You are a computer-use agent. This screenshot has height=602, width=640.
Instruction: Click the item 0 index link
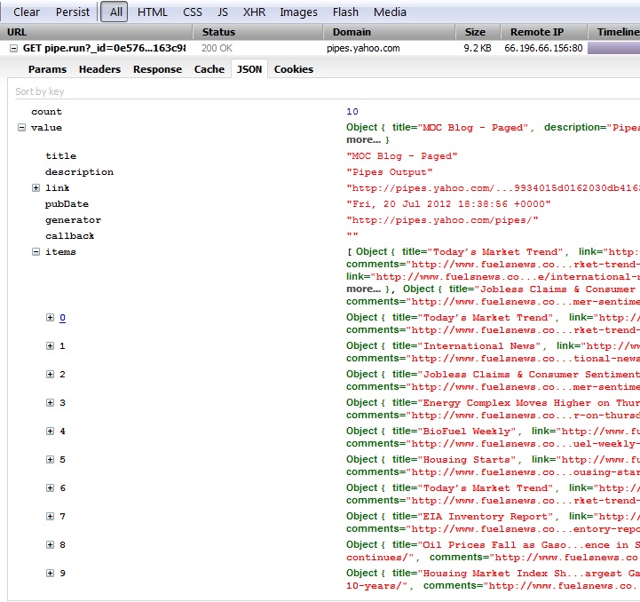click(x=62, y=318)
